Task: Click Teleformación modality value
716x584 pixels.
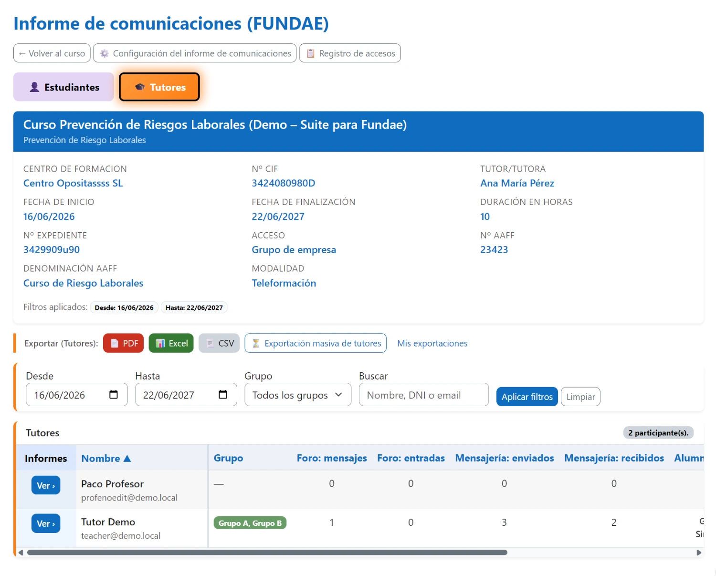Action: pos(284,283)
